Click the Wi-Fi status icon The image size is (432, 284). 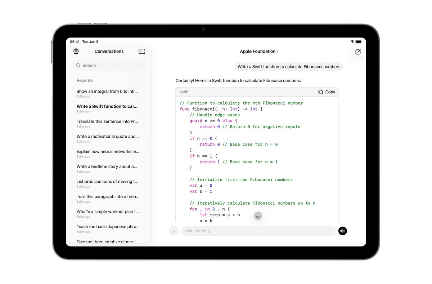click(352, 42)
